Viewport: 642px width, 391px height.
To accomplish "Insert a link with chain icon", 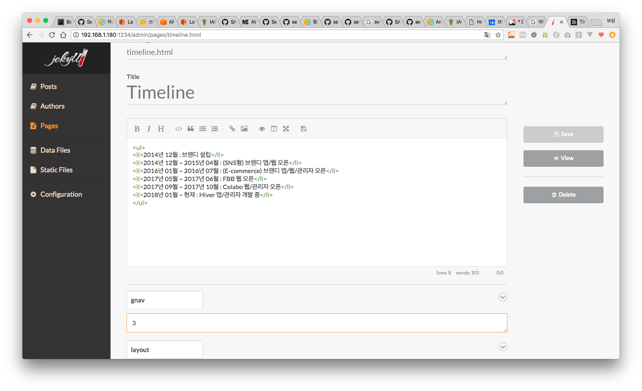I will 232,129.
